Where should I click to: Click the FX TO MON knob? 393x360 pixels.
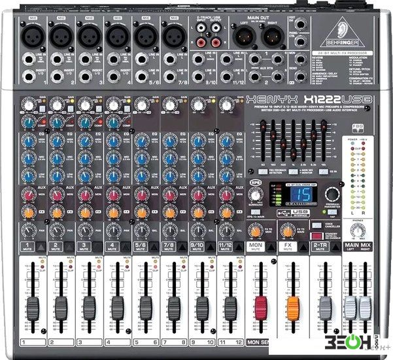point(255,230)
